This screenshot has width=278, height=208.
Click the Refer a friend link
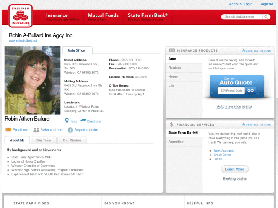[x=51, y=130]
